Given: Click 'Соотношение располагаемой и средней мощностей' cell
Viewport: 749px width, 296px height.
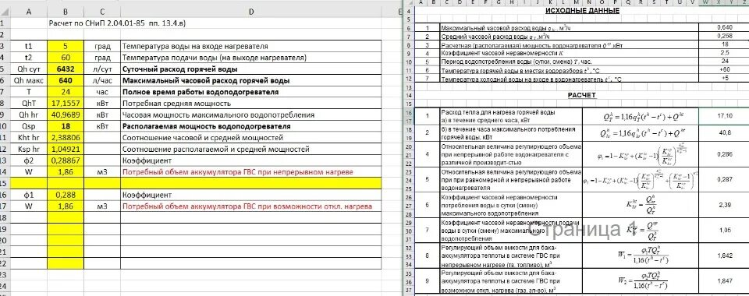Looking at the screenshot, I should coord(250,150).
